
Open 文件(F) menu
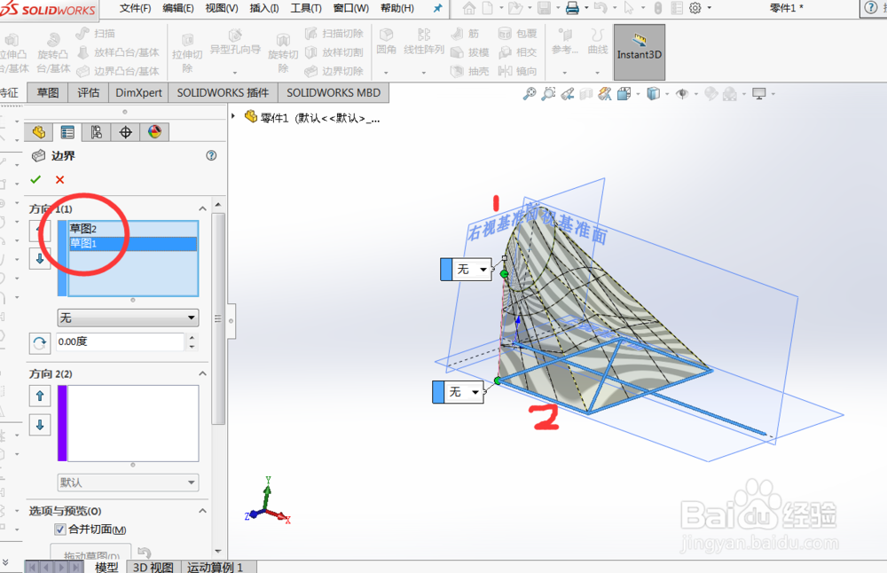pos(135,9)
